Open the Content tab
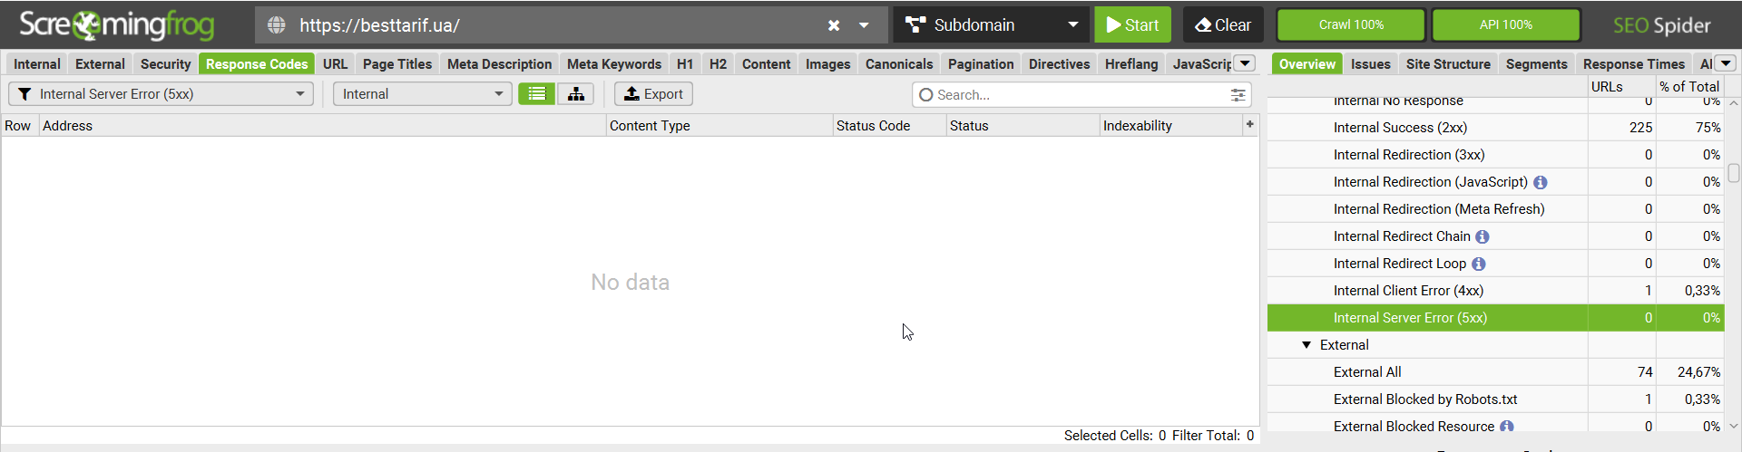This screenshot has height=452, width=1742. coord(766,63)
